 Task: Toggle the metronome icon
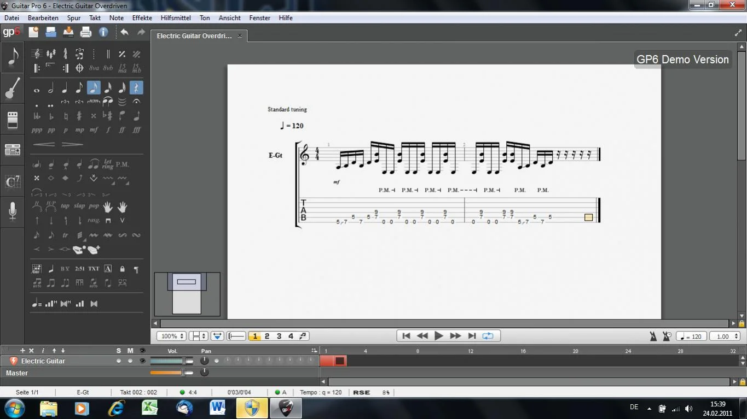(653, 337)
